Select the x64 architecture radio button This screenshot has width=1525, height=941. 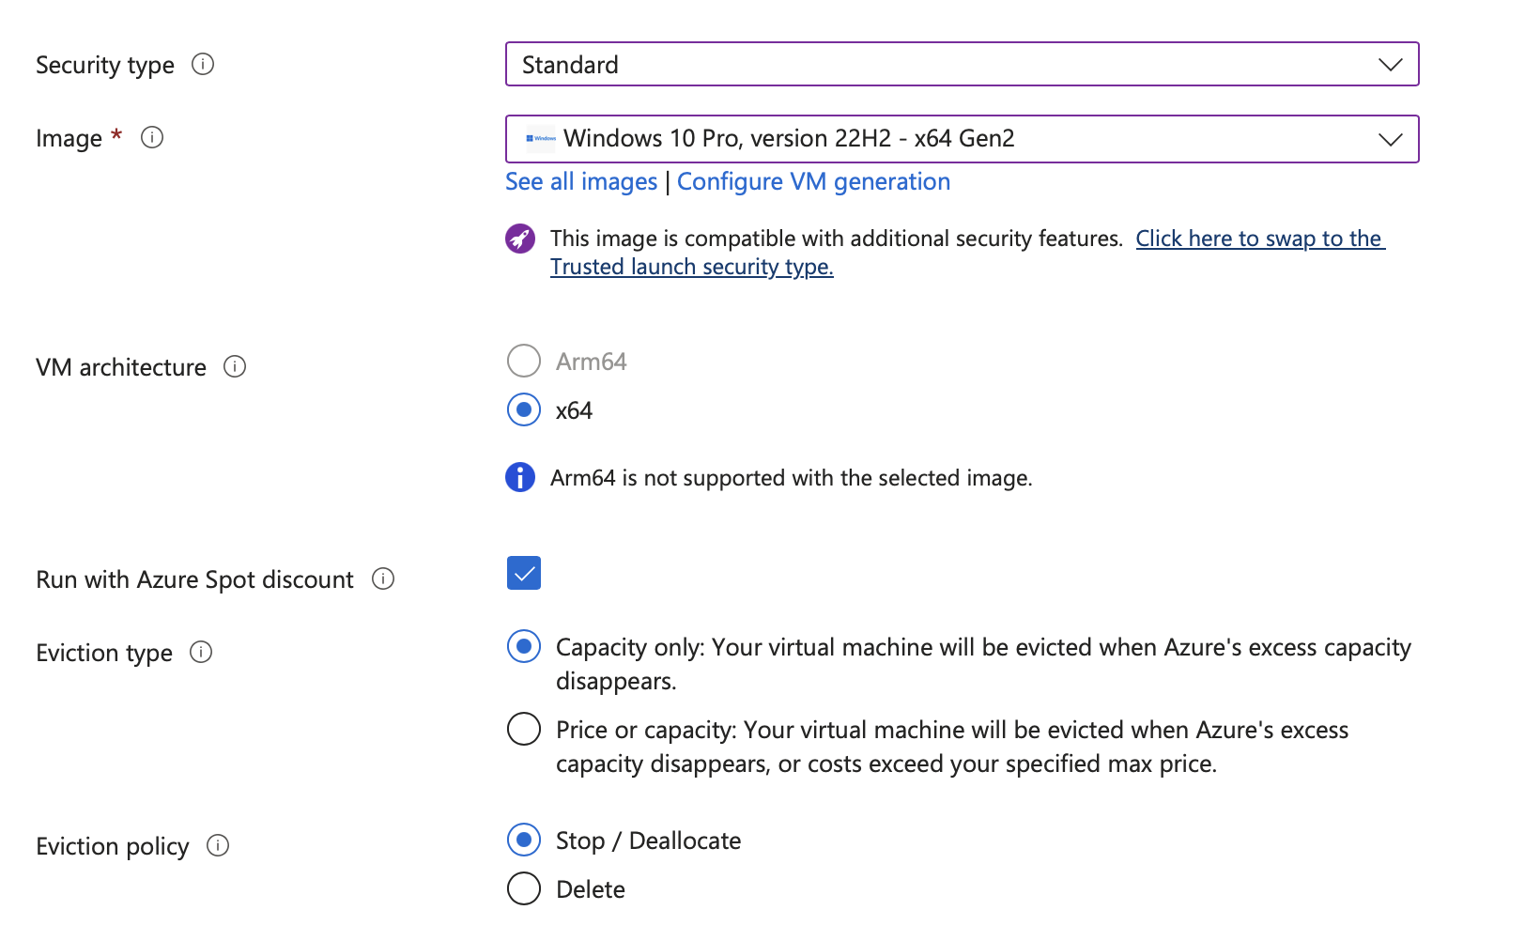524,409
